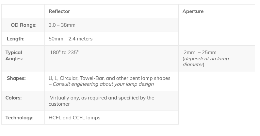Click the empty area right of Colors row
The width and height of the screenshot is (260, 136).
click(x=216, y=101)
